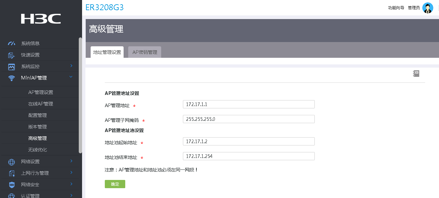Open the 功能向导 link

(x=396, y=8)
